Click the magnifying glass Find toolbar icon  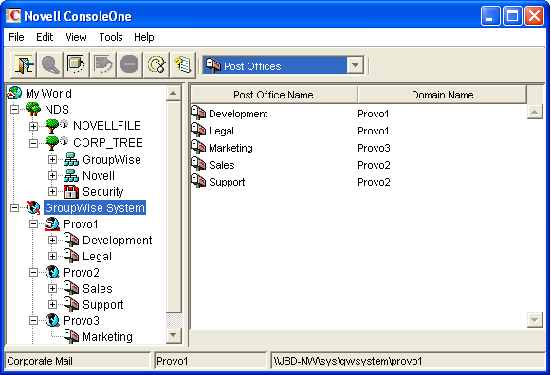point(50,65)
